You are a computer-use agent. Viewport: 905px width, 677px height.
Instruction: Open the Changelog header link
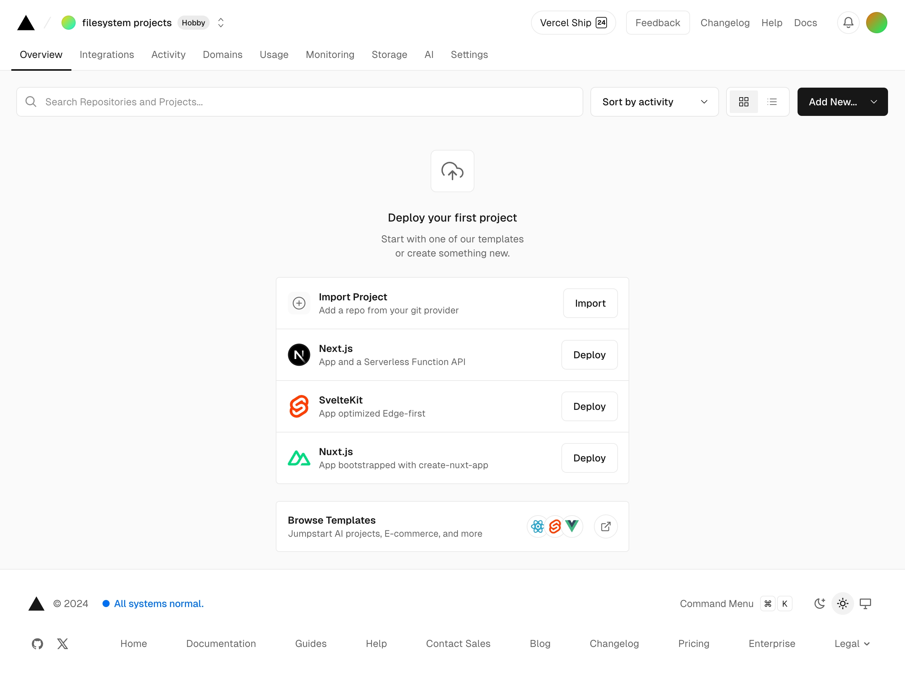pyautogui.click(x=725, y=23)
